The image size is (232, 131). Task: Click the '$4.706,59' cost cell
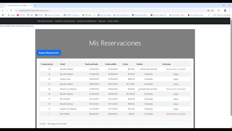coord(130,94)
